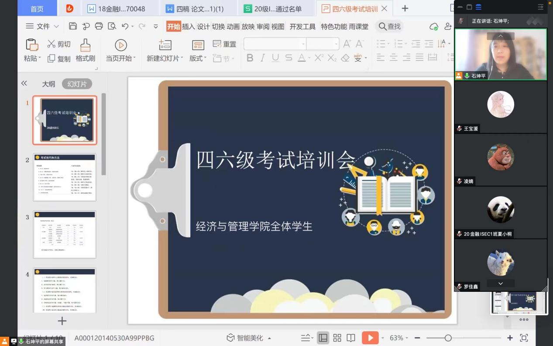Fit slide to window icon in status bar
The width and height of the screenshot is (553, 346).
(x=524, y=338)
